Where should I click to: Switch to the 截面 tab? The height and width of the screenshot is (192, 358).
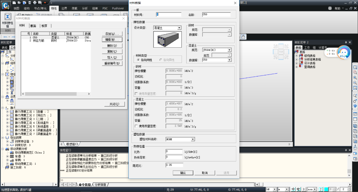33,26
